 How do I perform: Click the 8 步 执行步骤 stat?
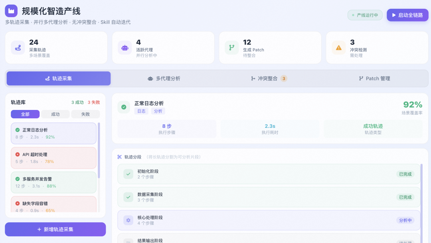click(167, 129)
